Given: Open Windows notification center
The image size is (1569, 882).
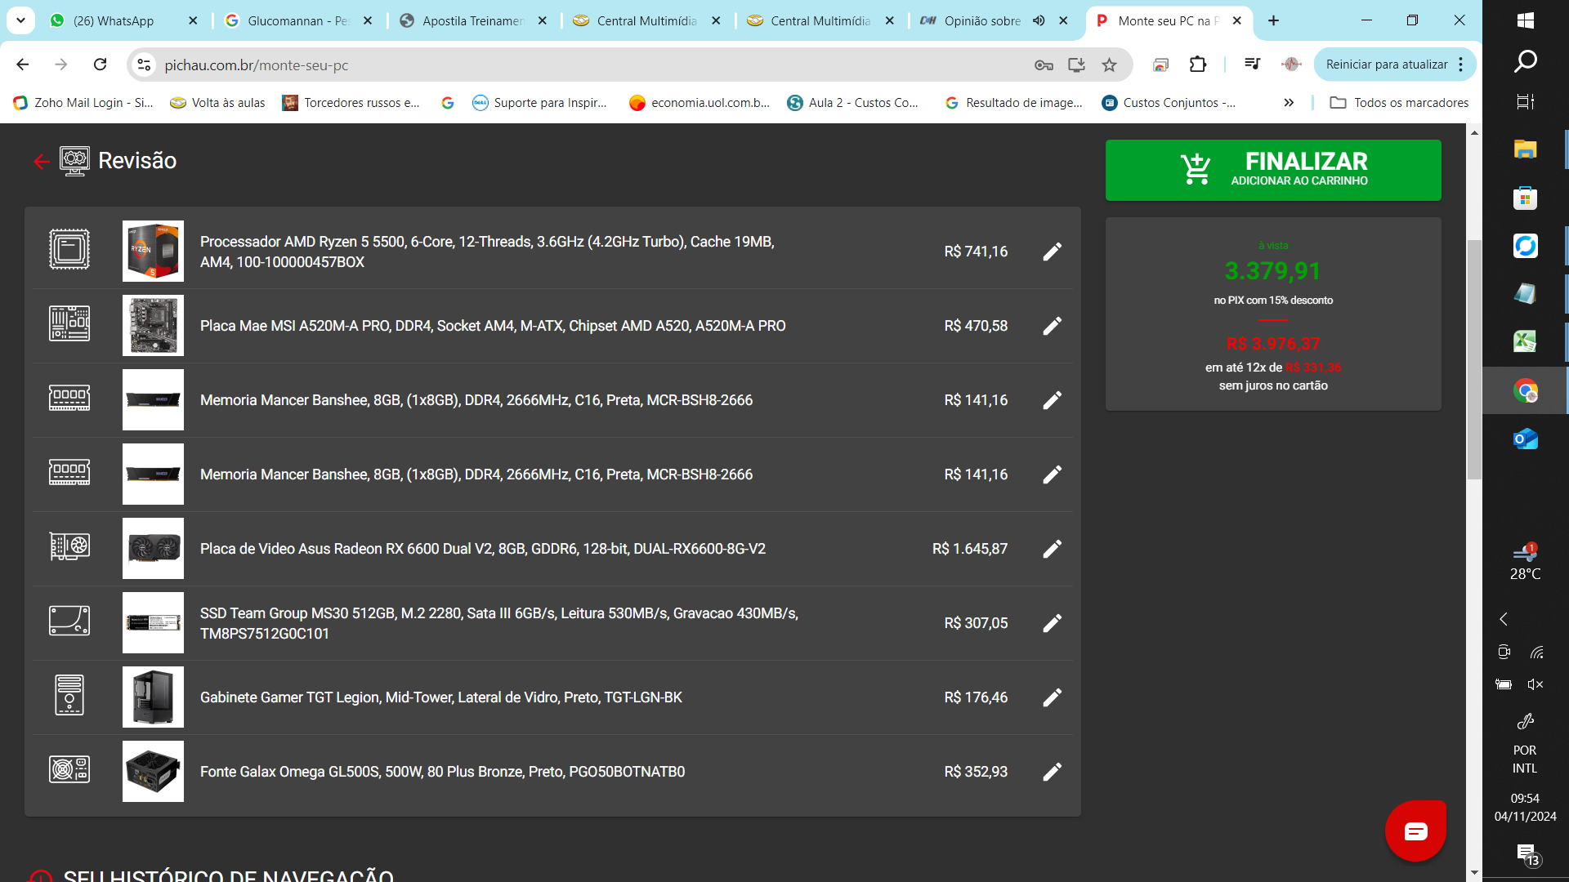Looking at the screenshot, I should pos(1527,854).
